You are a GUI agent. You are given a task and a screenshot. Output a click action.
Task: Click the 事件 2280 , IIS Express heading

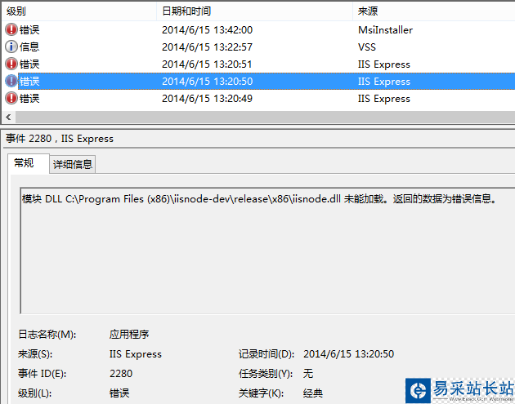pos(60,139)
